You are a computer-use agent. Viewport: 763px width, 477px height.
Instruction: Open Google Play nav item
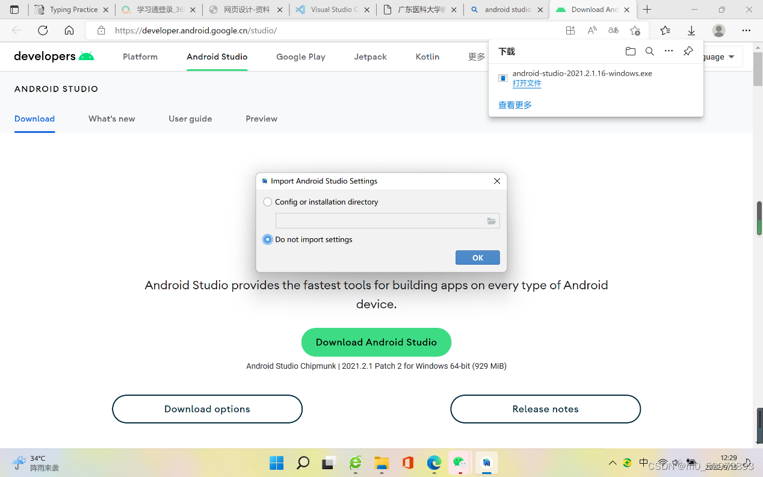(x=301, y=57)
